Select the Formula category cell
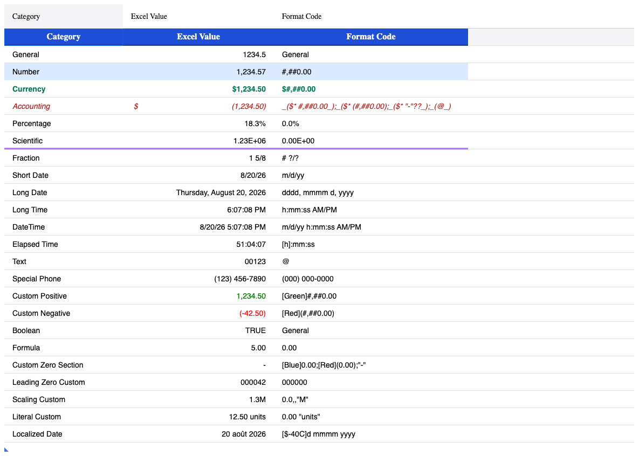This screenshot has width=639, height=456. (63, 348)
